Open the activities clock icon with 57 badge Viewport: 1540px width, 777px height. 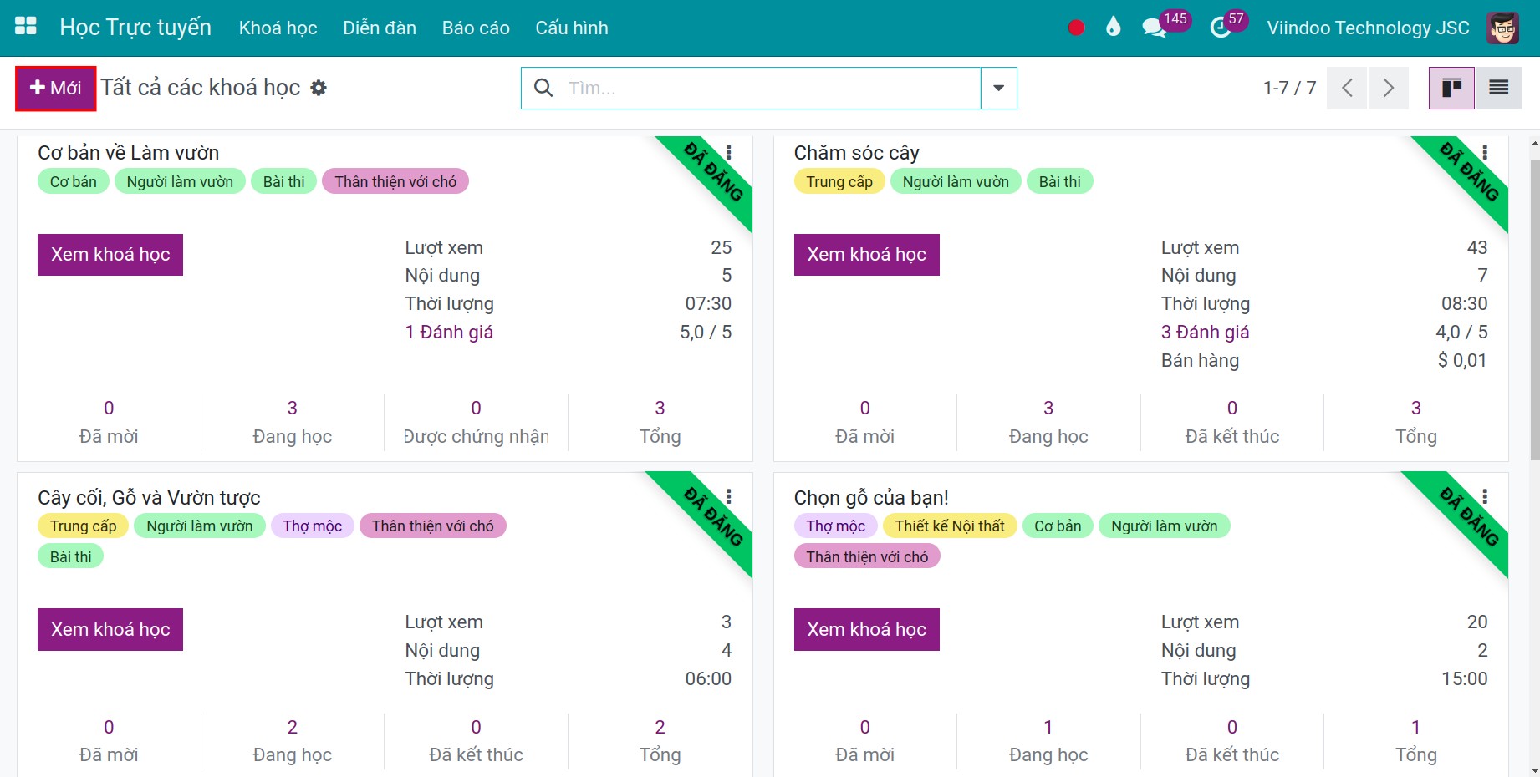(x=1221, y=28)
